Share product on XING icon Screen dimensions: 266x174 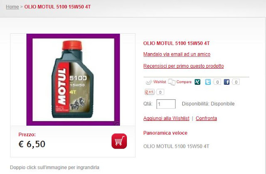tap(197, 82)
